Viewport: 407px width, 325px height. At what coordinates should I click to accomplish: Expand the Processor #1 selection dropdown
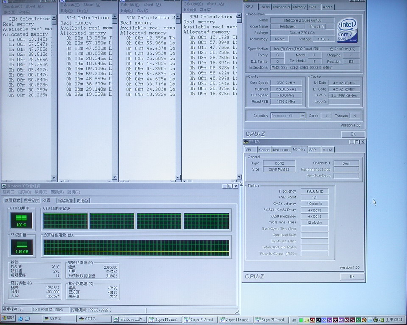302,116
